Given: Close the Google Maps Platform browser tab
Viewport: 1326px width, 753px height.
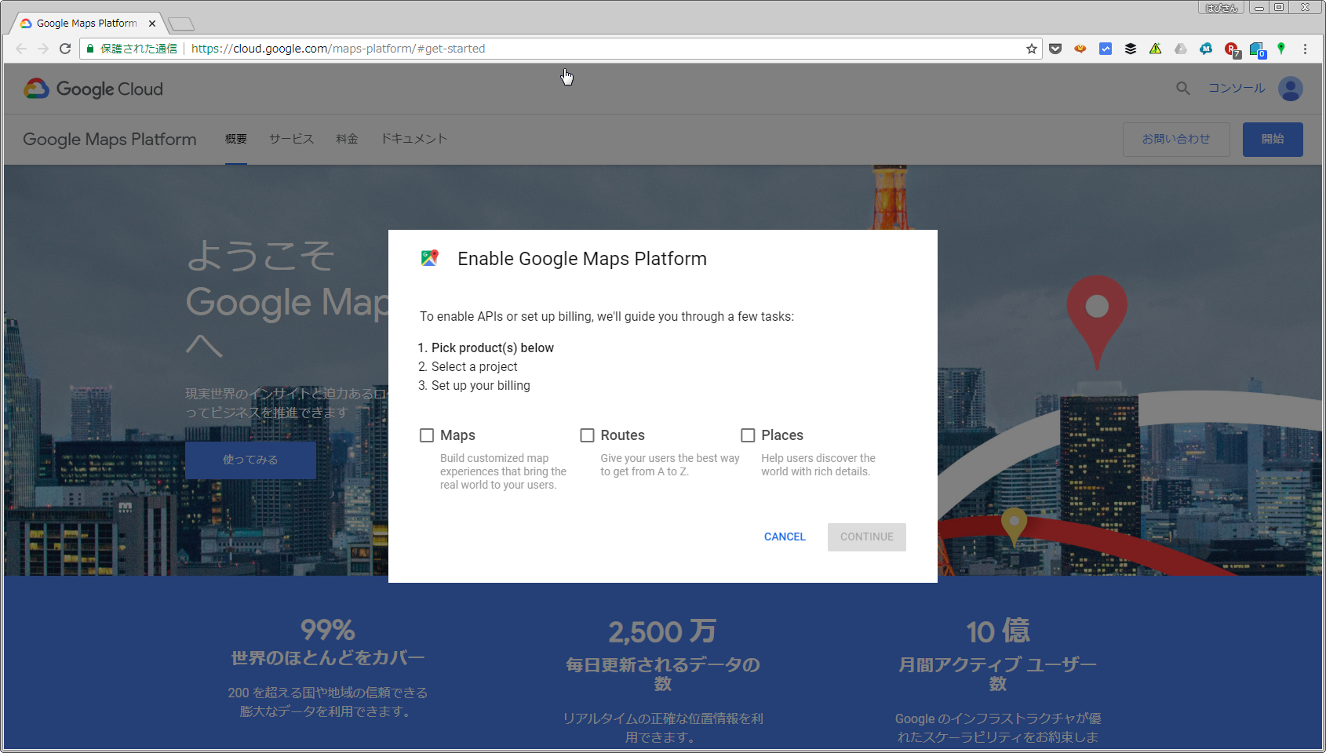Looking at the screenshot, I should point(152,24).
